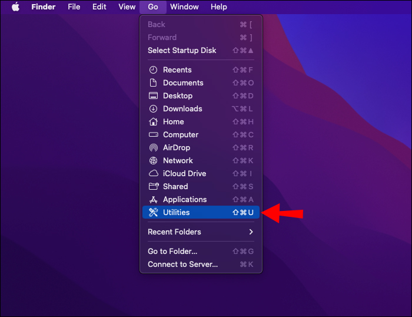Choose Go to Folder… entry

pos(201,251)
